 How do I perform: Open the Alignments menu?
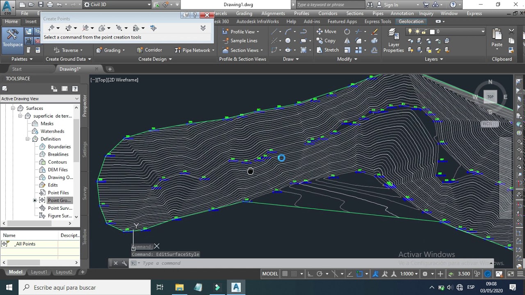click(273, 14)
